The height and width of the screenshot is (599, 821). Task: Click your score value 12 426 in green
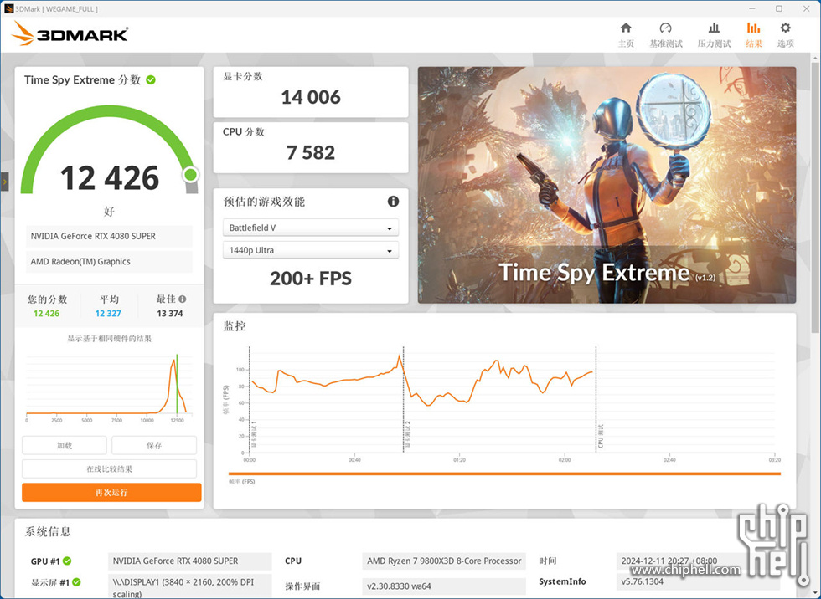pos(46,314)
